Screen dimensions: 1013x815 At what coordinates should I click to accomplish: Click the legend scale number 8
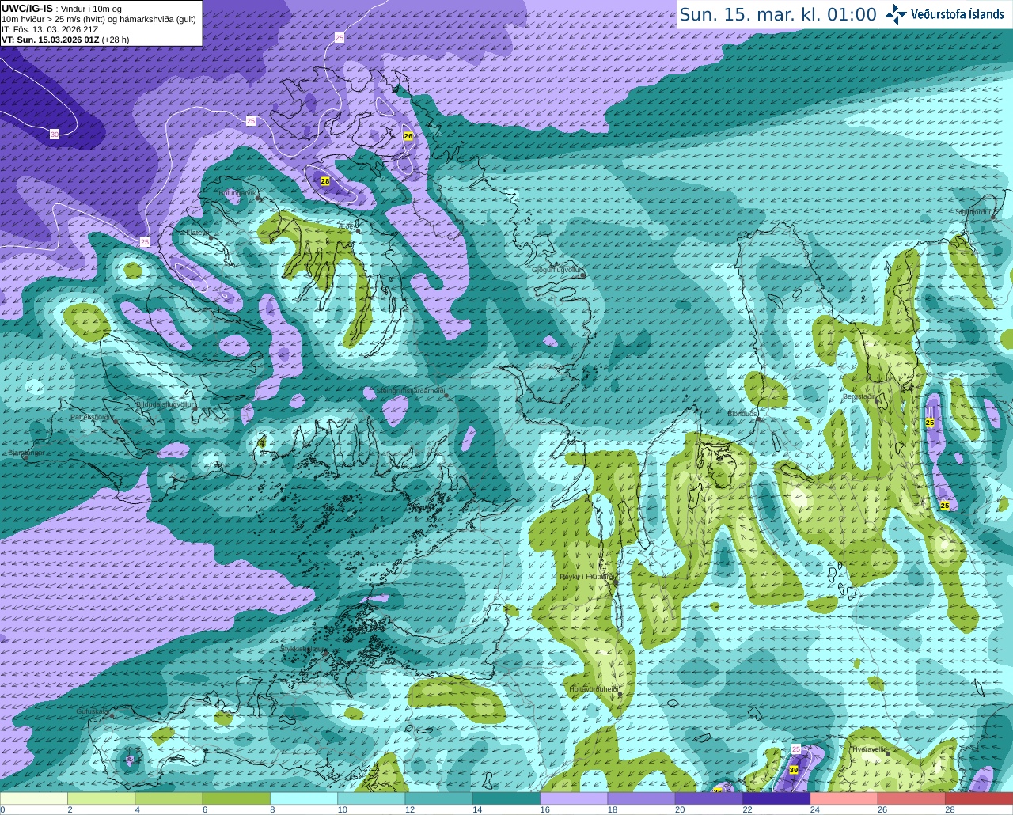point(273,809)
